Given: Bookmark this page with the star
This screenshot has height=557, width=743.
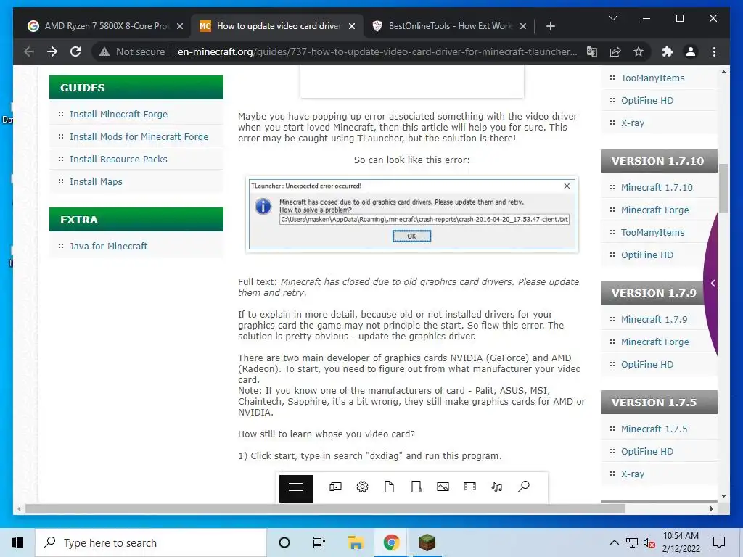Looking at the screenshot, I should pyautogui.click(x=639, y=51).
